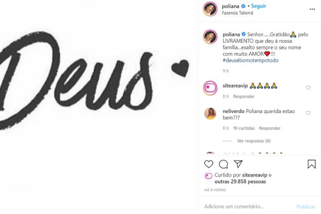Image resolution: width=321 pixels, height=214 pixels.
Task: Reply to siteareavip's comment via Responder
Action: point(244,96)
